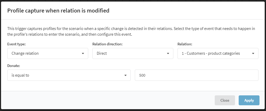This screenshot has width=266, height=111.
Task: Dismiss the dialog with the Close button
Action: tap(225, 100)
